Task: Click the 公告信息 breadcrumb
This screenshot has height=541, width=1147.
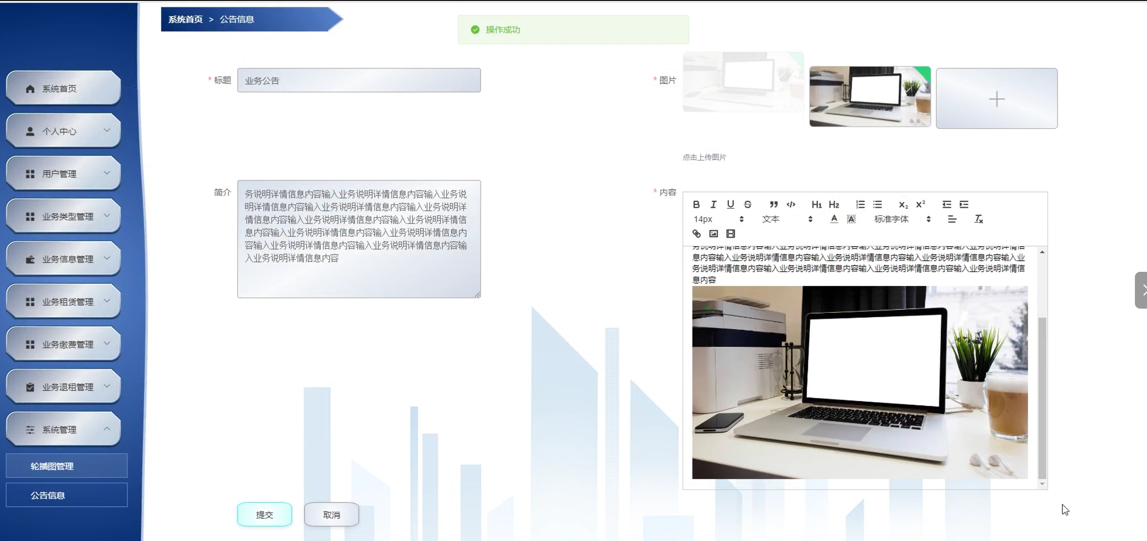Action: point(237,19)
